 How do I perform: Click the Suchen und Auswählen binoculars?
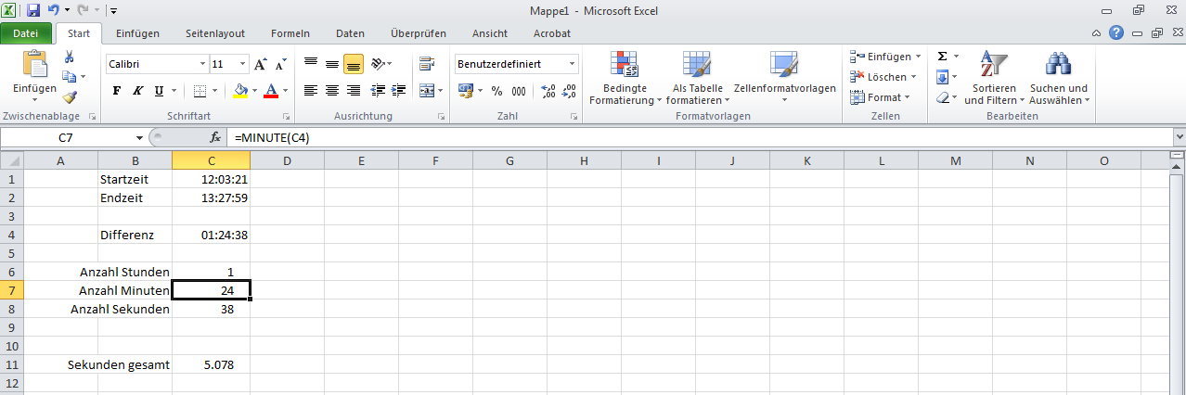pyautogui.click(x=1059, y=78)
